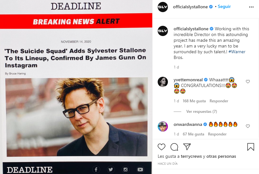The width and height of the screenshot is (259, 174).
Task: Reply to onwardwanna's comment via Responder
Action: pos(217,134)
